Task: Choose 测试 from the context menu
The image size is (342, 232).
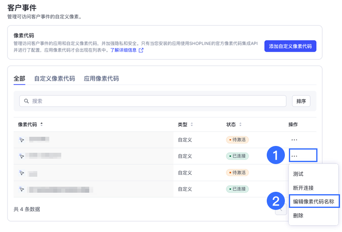Action: [298, 174]
